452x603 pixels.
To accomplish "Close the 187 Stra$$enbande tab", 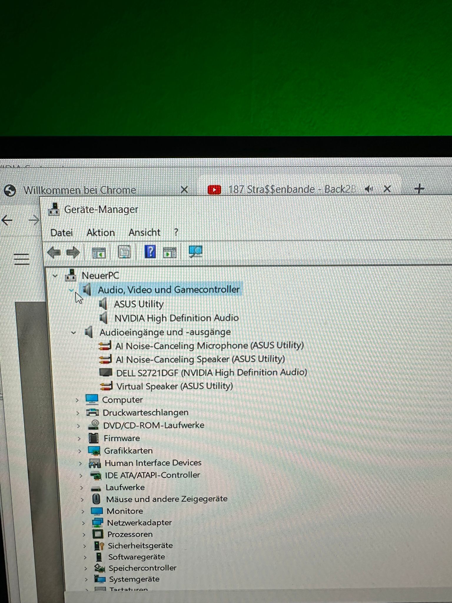I will pyautogui.click(x=387, y=189).
